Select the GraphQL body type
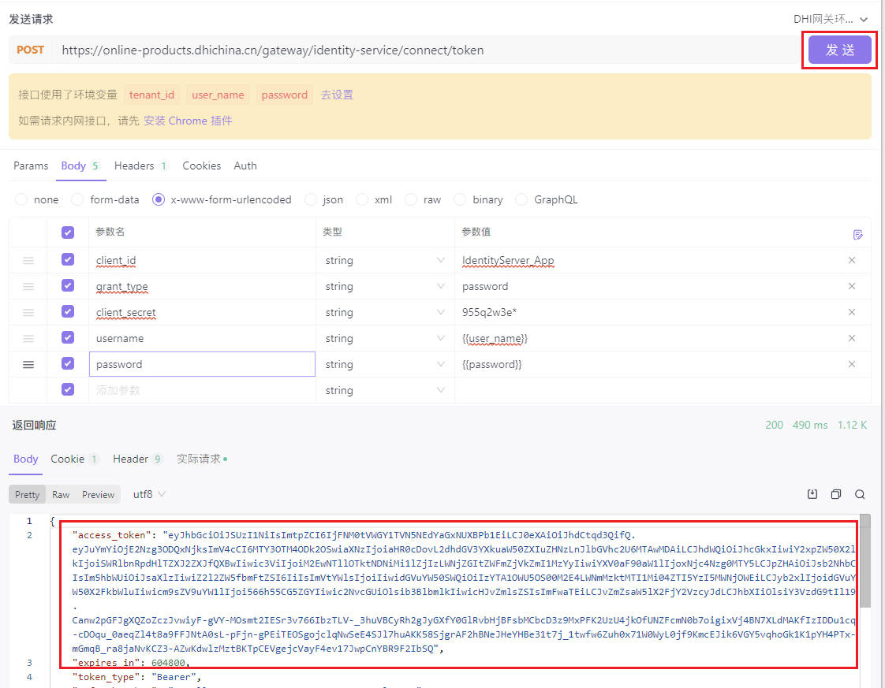 pos(547,199)
